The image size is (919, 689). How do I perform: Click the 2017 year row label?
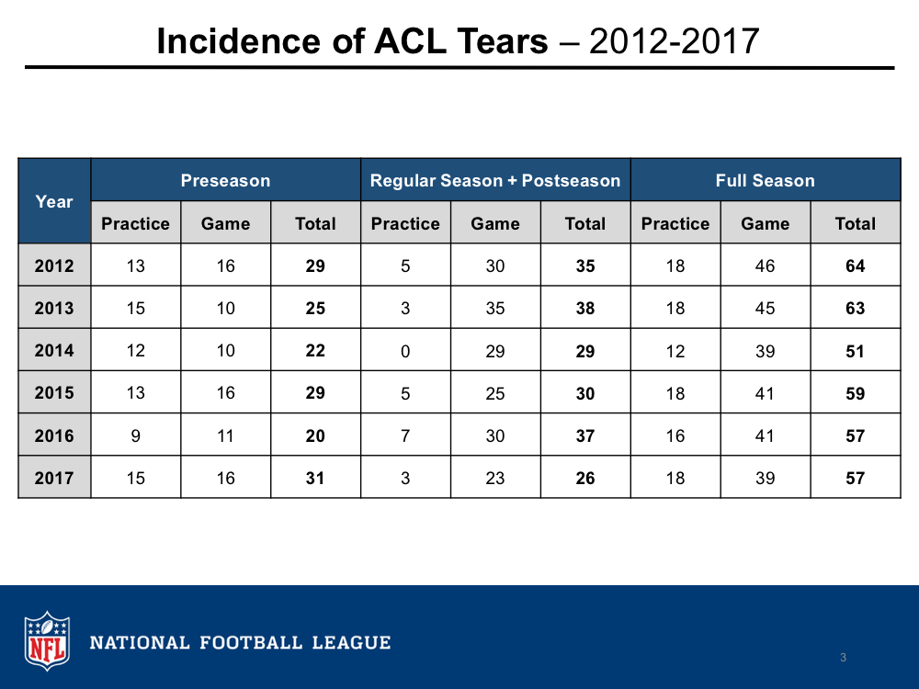pyautogui.click(x=54, y=478)
